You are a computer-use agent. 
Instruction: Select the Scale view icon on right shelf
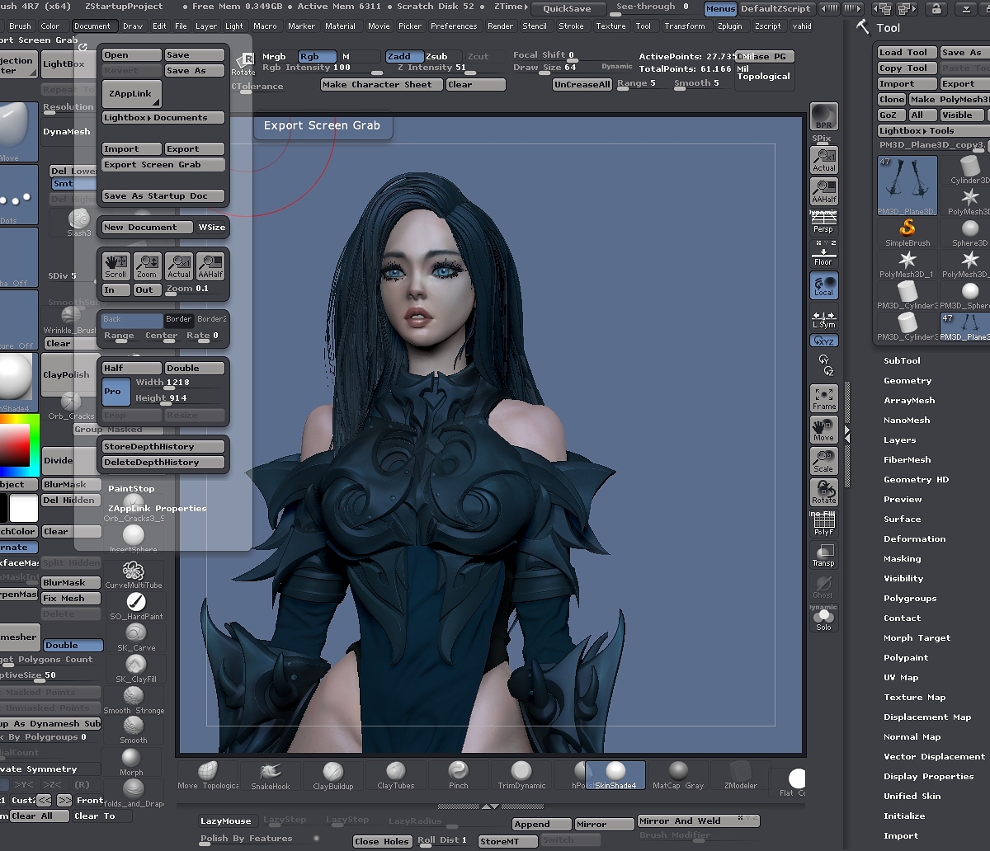click(x=823, y=460)
